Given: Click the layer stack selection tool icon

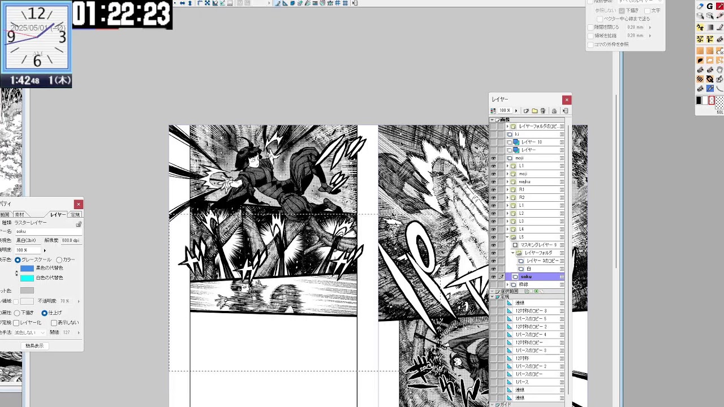Looking at the screenshot, I should (700, 16).
